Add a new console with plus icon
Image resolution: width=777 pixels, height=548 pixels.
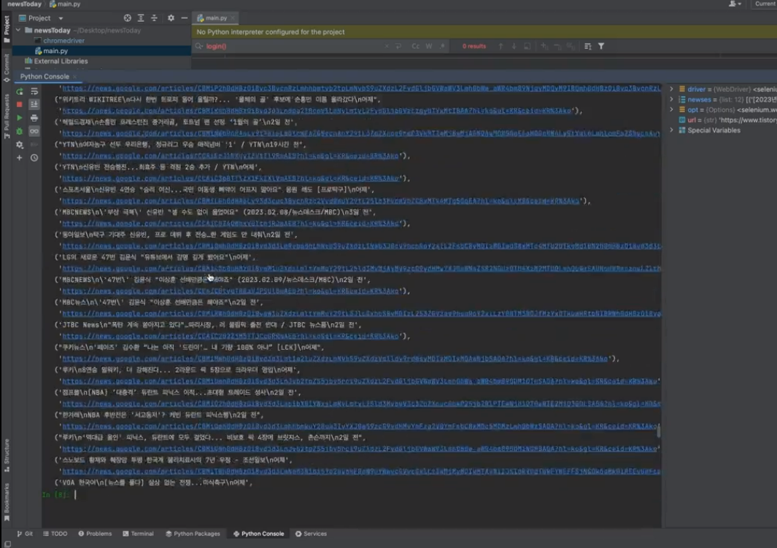pyautogui.click(x=19, y=158)
